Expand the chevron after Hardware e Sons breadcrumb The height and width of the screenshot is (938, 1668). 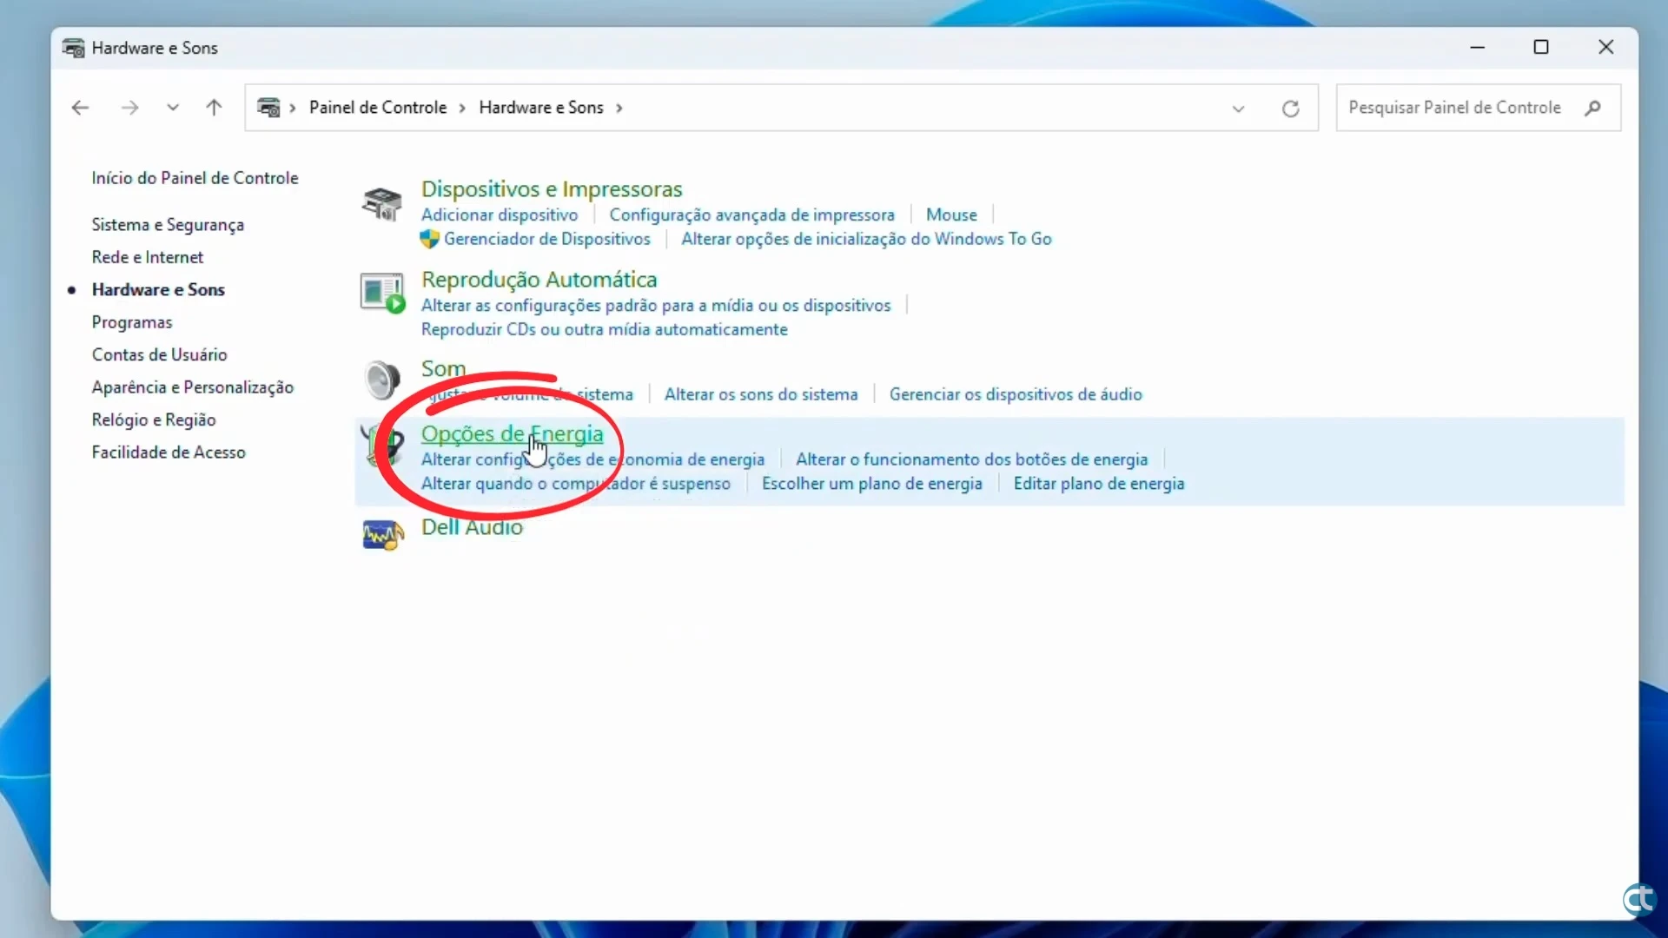(x=619, y=107)
